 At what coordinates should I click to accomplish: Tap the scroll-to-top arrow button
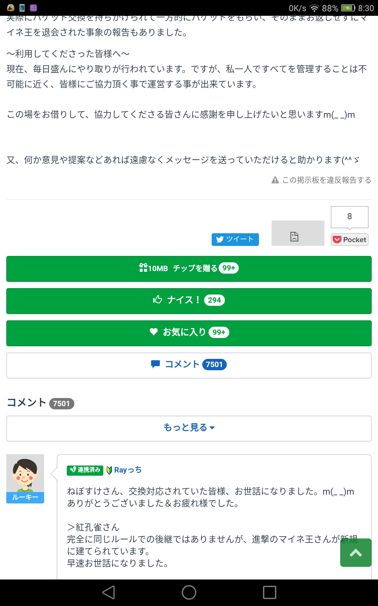click(x=356, y=553)
